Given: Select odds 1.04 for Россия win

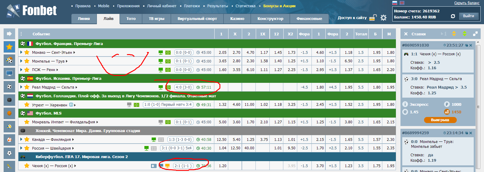Looking at the screenshot, I should click(x=222, y=148).
